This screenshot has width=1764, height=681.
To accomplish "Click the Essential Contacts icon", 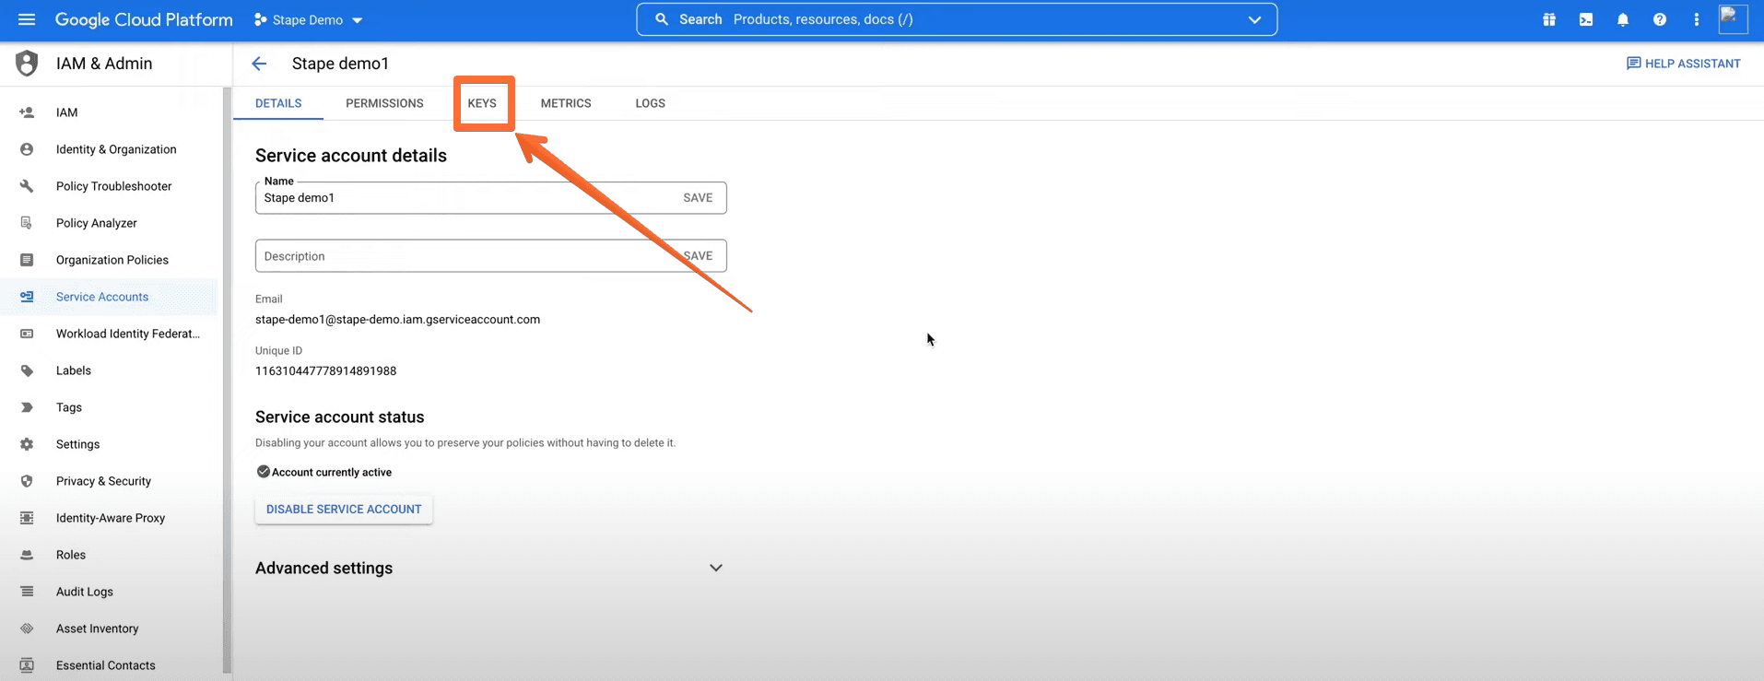I will coord(27,665).
